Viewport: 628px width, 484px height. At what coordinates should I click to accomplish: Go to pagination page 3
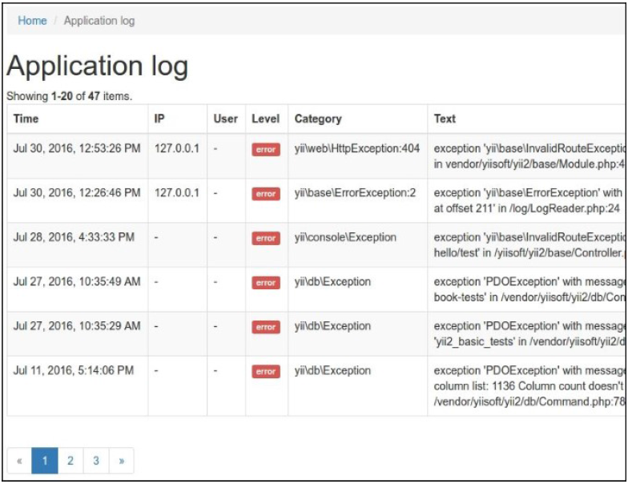(96, 461)
